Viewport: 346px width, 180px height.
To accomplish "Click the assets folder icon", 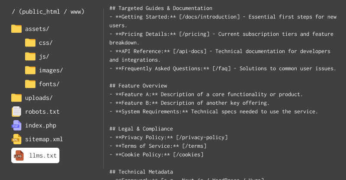I will pyautogui.click(x=16, y=29).
